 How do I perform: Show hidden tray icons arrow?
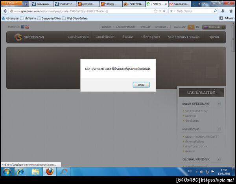[x=196, y=172]
